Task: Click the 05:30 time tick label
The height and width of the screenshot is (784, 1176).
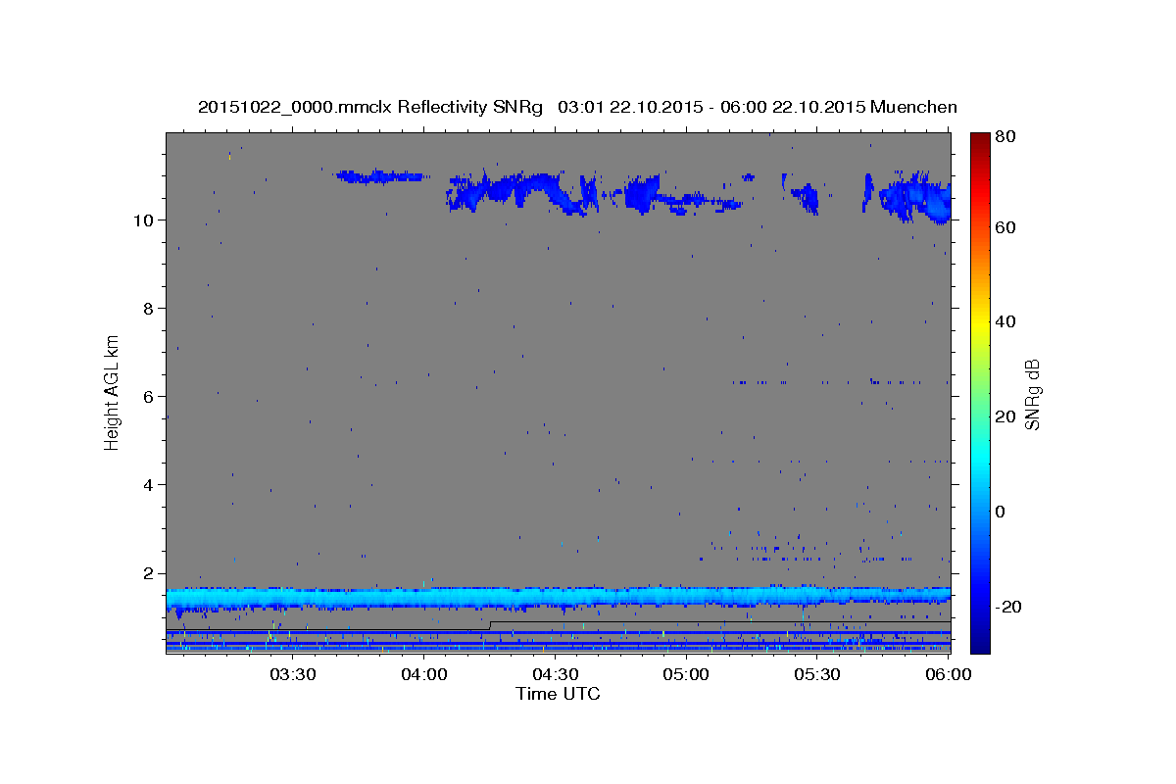Action: pyautogui.click(x=817, y=674)
